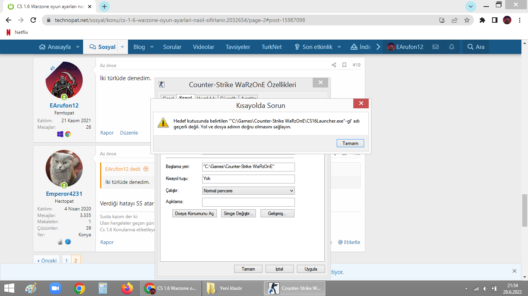Click Emperor4231's cat avatar
Viewport: 528px width, 296px height.
click(64, 168)
